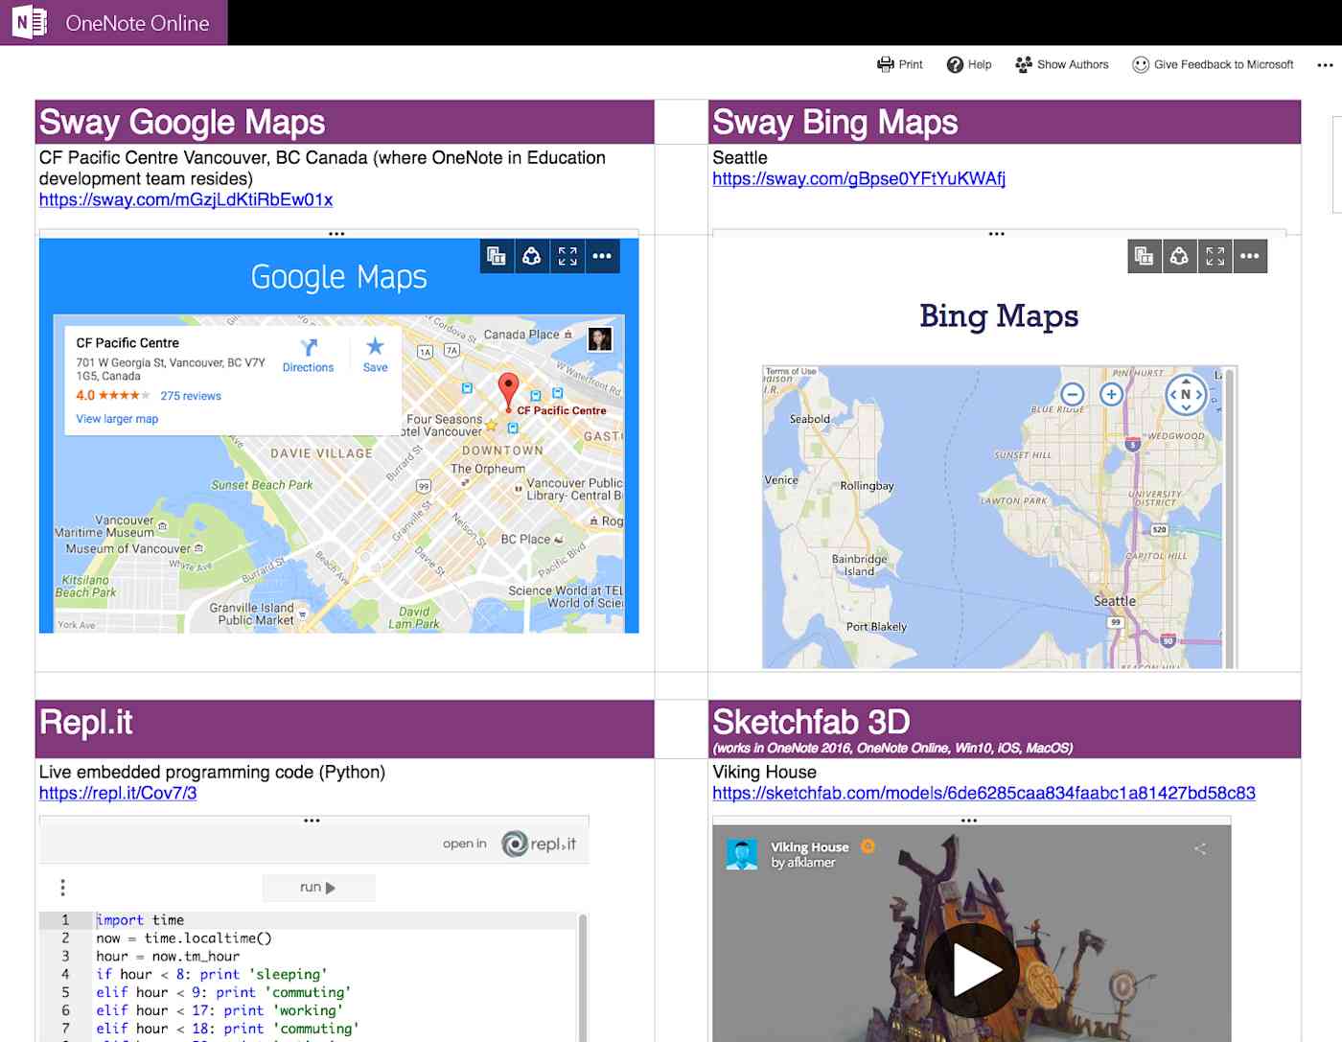The image size is (1342, 1042).
Task: Click the Sway logo icon on Bing Maps embed
Action: (1179, 256)
